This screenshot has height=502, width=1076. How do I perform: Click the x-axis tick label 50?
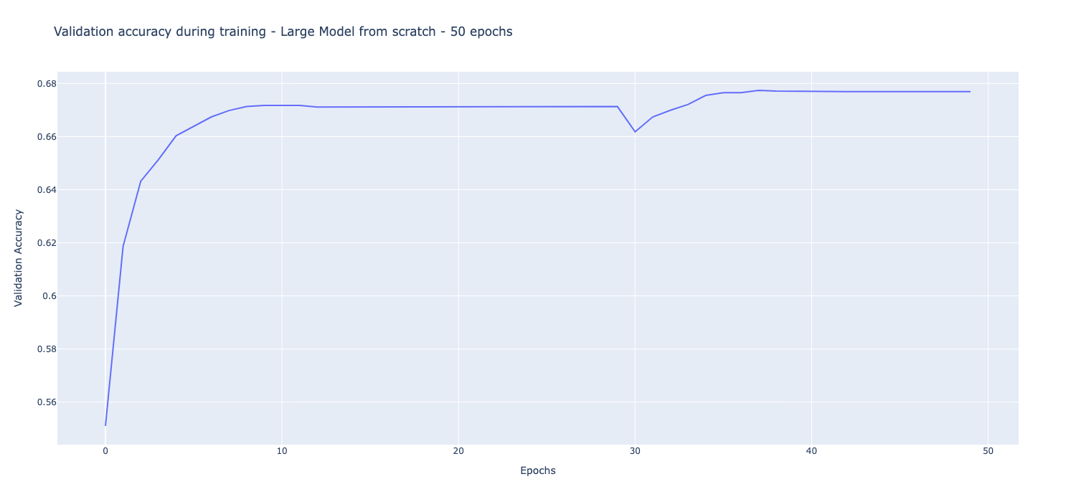coord(988,450)
